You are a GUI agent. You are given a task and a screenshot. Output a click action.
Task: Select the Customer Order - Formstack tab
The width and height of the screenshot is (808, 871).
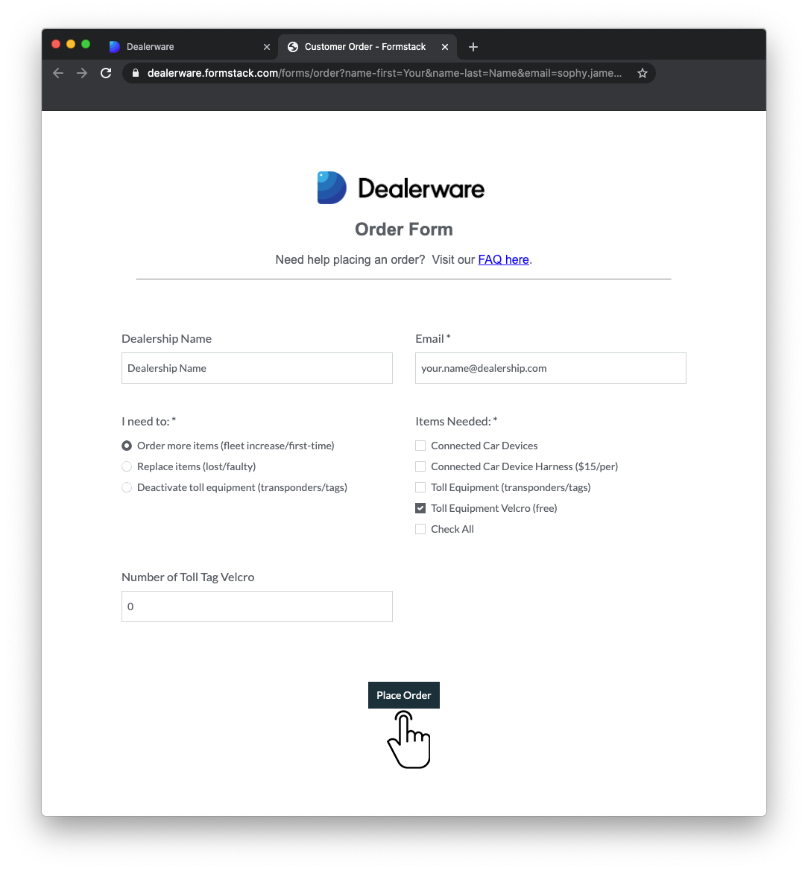coord(367,47)
